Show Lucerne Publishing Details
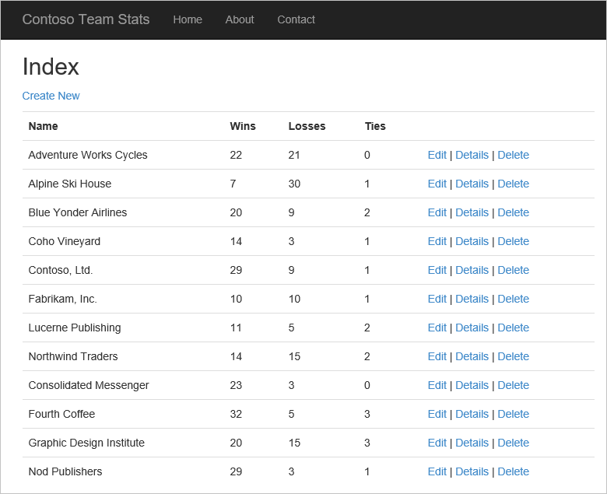The width and height of the screenshot is (607, 494). point(472,328)
